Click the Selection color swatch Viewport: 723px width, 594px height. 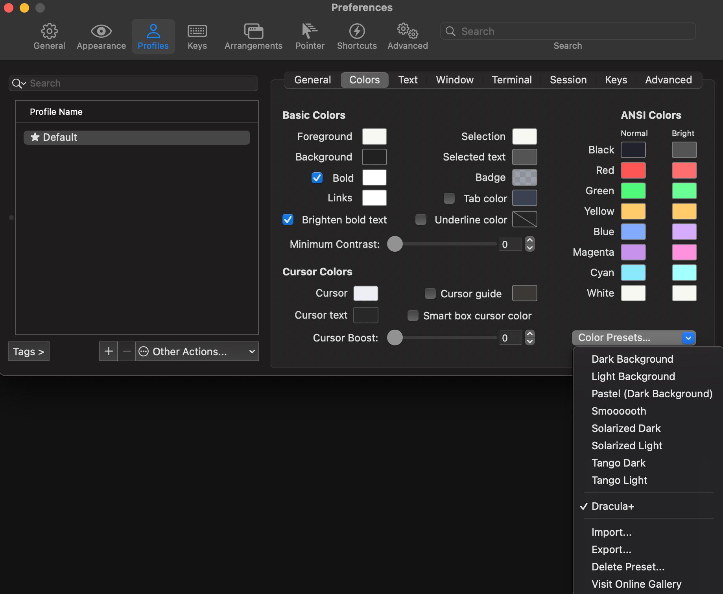pos(524,137)
